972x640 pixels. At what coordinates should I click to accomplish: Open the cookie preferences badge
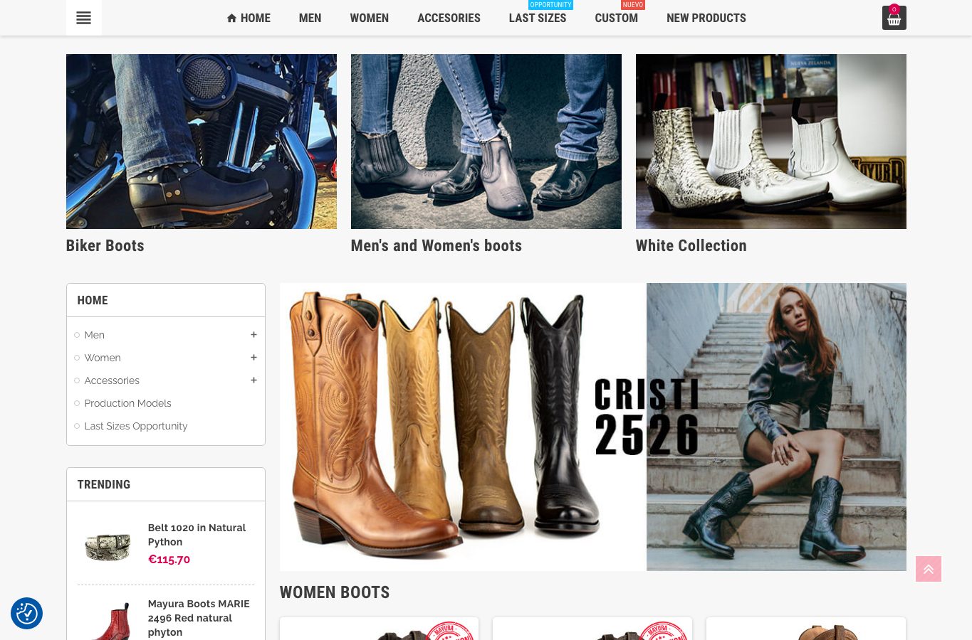coord(26,613)
